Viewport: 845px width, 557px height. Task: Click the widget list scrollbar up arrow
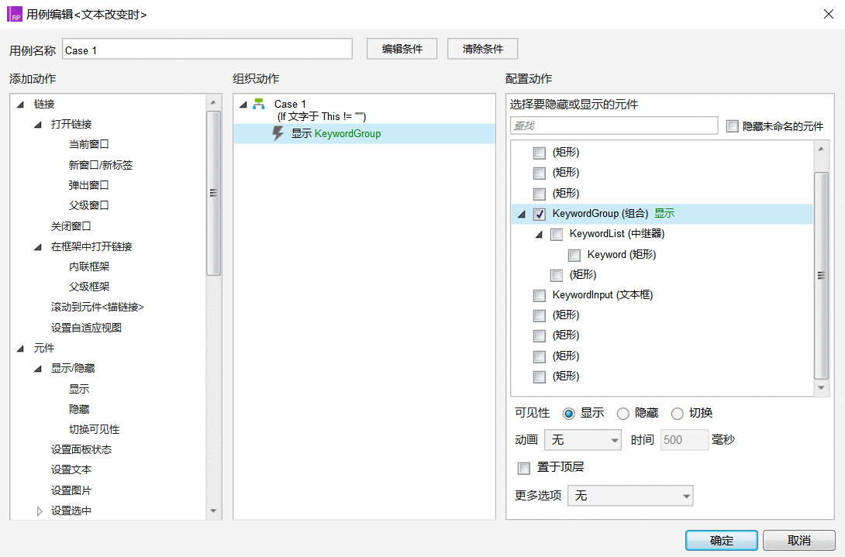pyautogui.click(x=821, y=149)
